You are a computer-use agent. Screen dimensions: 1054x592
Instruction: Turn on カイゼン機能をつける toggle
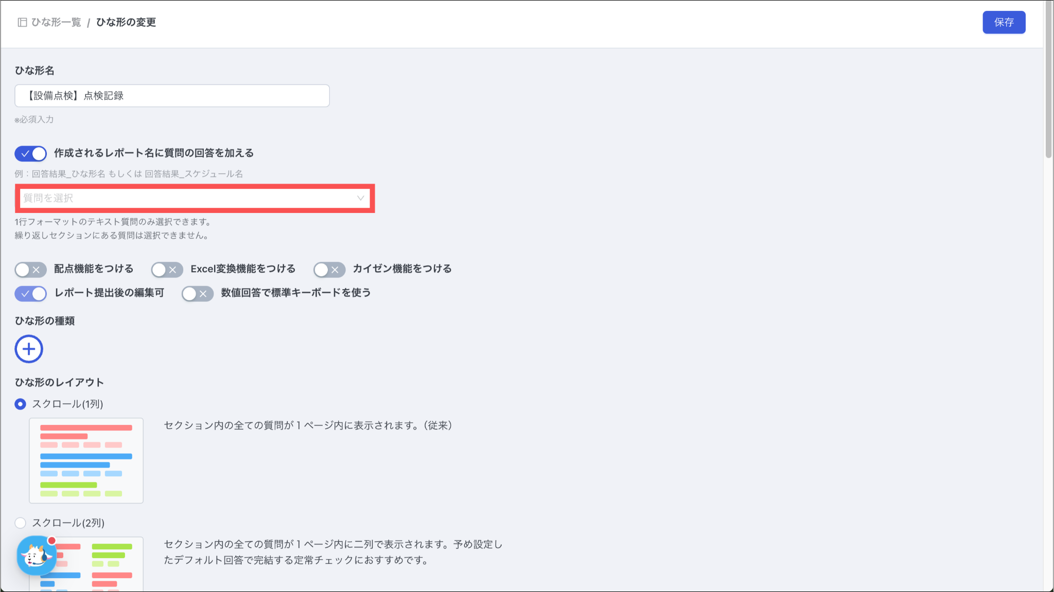(x=329, y=270)
